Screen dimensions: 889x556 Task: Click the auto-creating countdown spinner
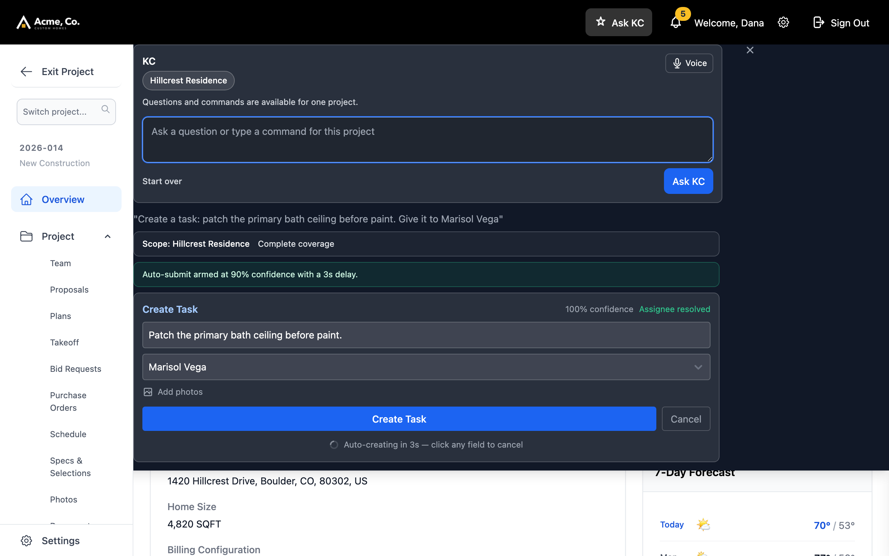click(334, 445)
